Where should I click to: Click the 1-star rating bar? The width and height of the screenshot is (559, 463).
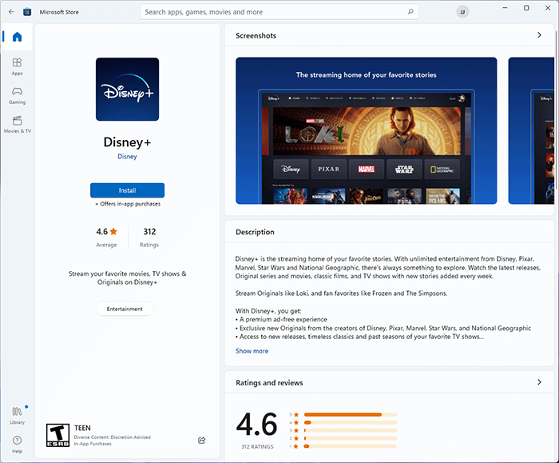(350, 446)
